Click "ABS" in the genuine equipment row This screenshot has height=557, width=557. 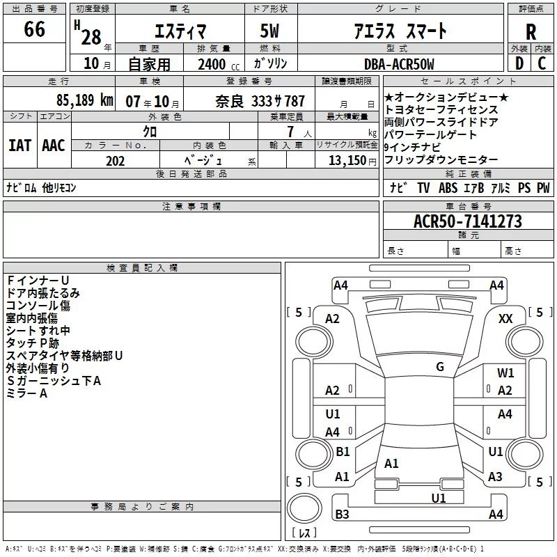click(448, 187)
